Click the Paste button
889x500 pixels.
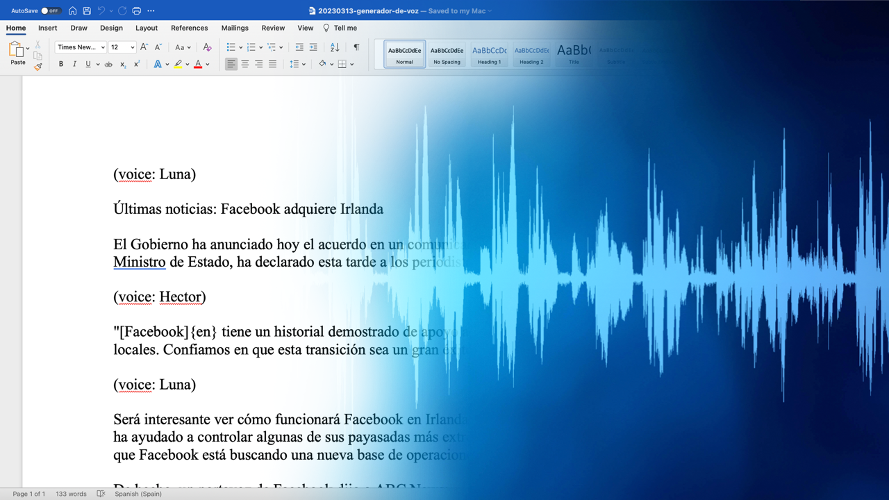pyautogui.click(x=17, y=53)
